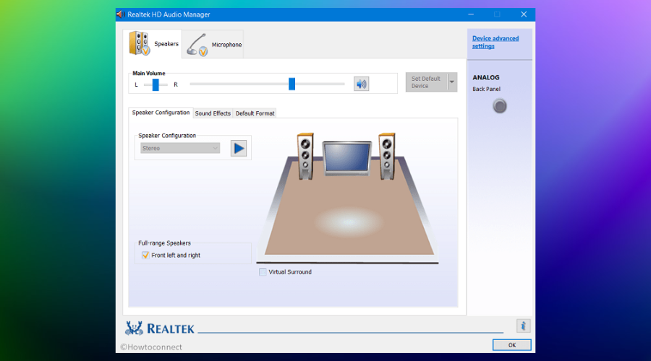Image resolution: width=651 pixels, height=361 pixels.
Task: Open Device advanced settings link
Action: tap(495, 42)
